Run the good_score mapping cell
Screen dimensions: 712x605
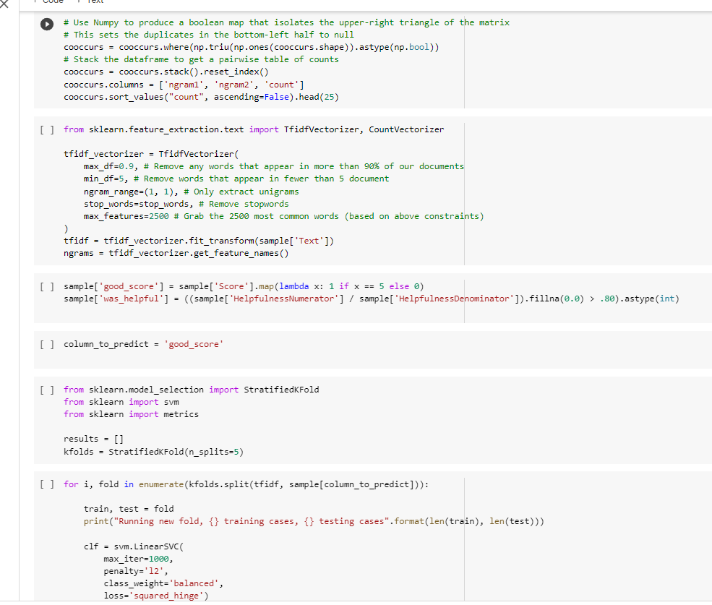point(48,286)
